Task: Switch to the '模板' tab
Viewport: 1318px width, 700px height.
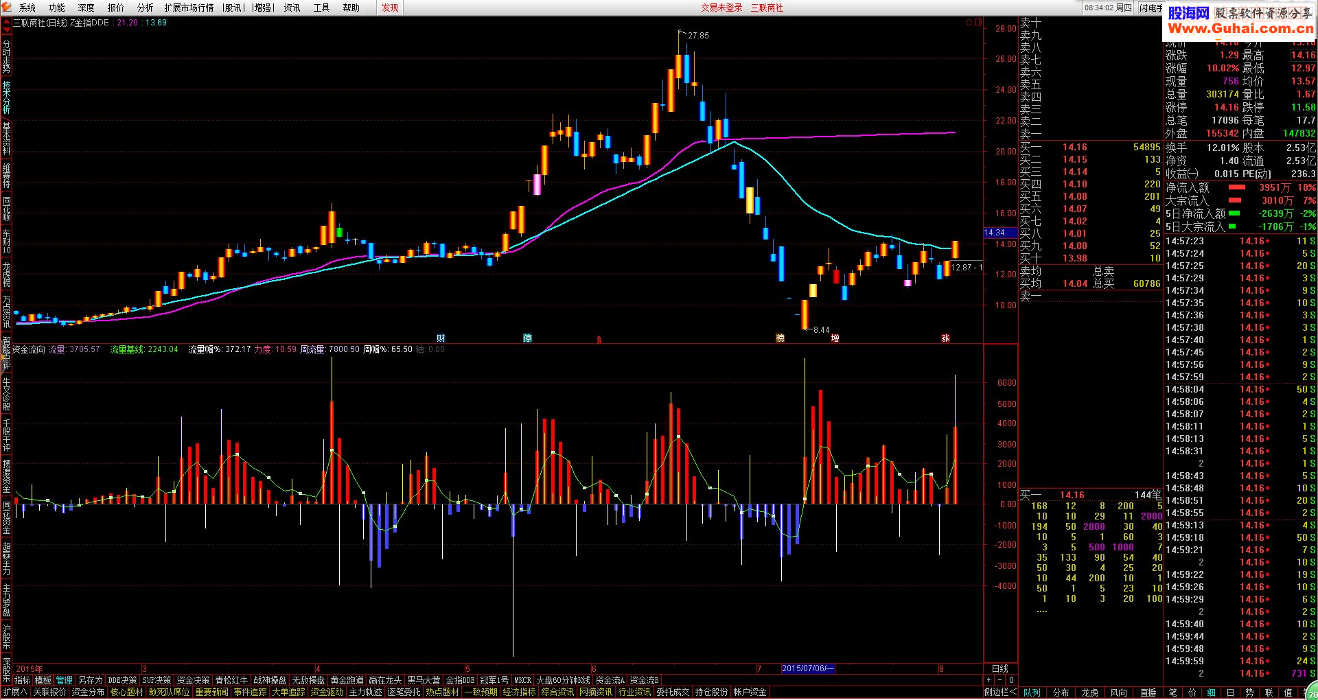Action: [x=43, y=680]
